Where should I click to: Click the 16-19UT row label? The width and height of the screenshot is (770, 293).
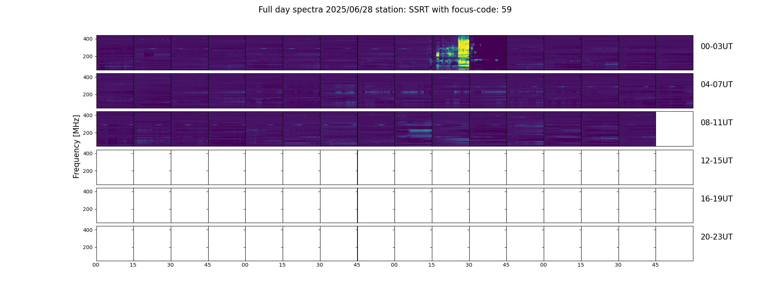click(x=716, y=199)
